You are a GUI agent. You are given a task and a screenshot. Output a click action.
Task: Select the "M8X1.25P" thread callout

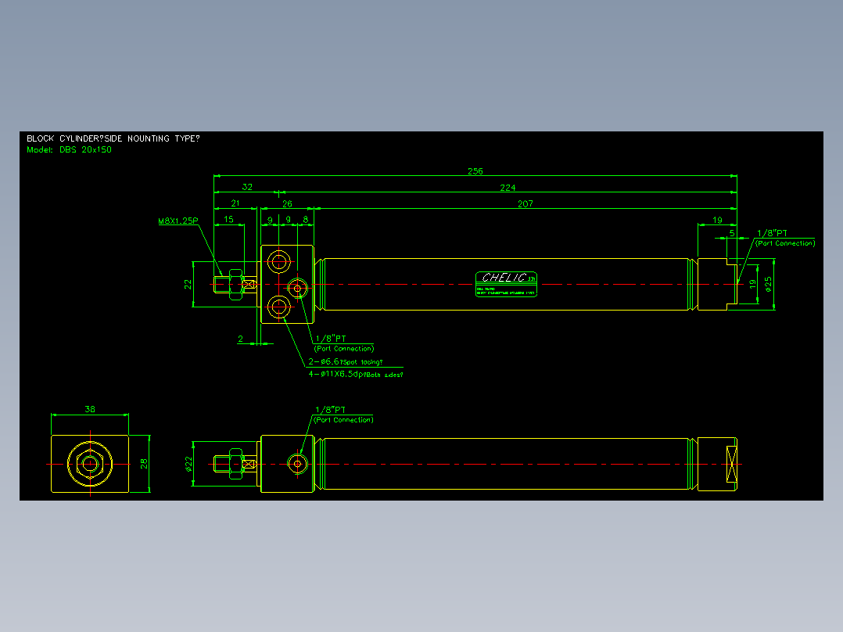(178, 221)
